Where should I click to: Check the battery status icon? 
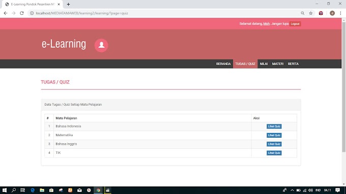pyautogui.click(x=298, y=190)
